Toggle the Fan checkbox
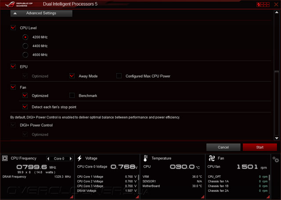Image resolution: width=281 pixels, height=200 pixels. [13, 87]
